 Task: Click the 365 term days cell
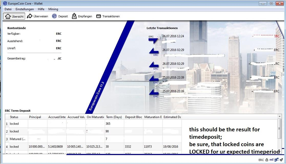pos(114,124)
